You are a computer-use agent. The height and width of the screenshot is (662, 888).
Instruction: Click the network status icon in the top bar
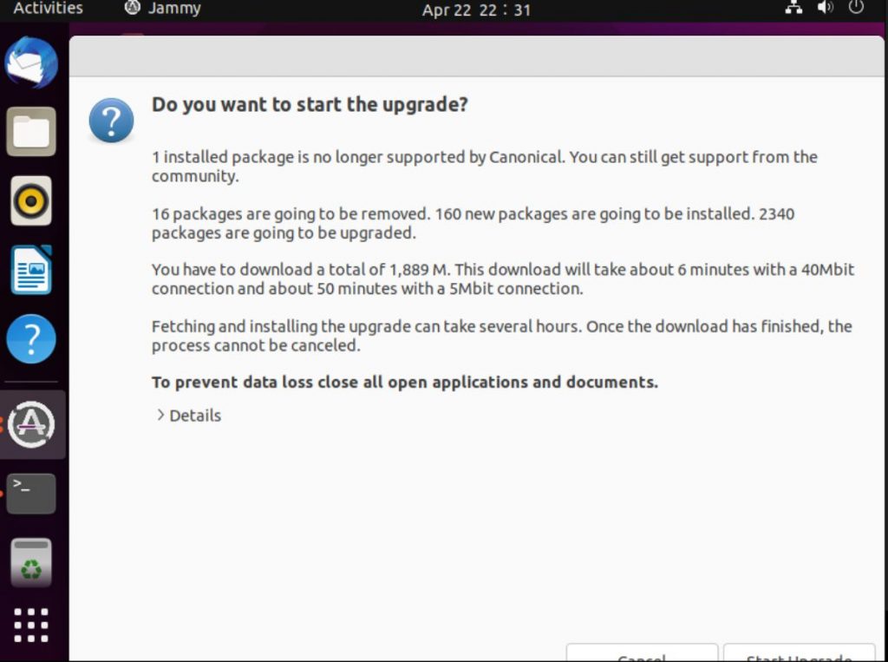(x=793, y=8)
